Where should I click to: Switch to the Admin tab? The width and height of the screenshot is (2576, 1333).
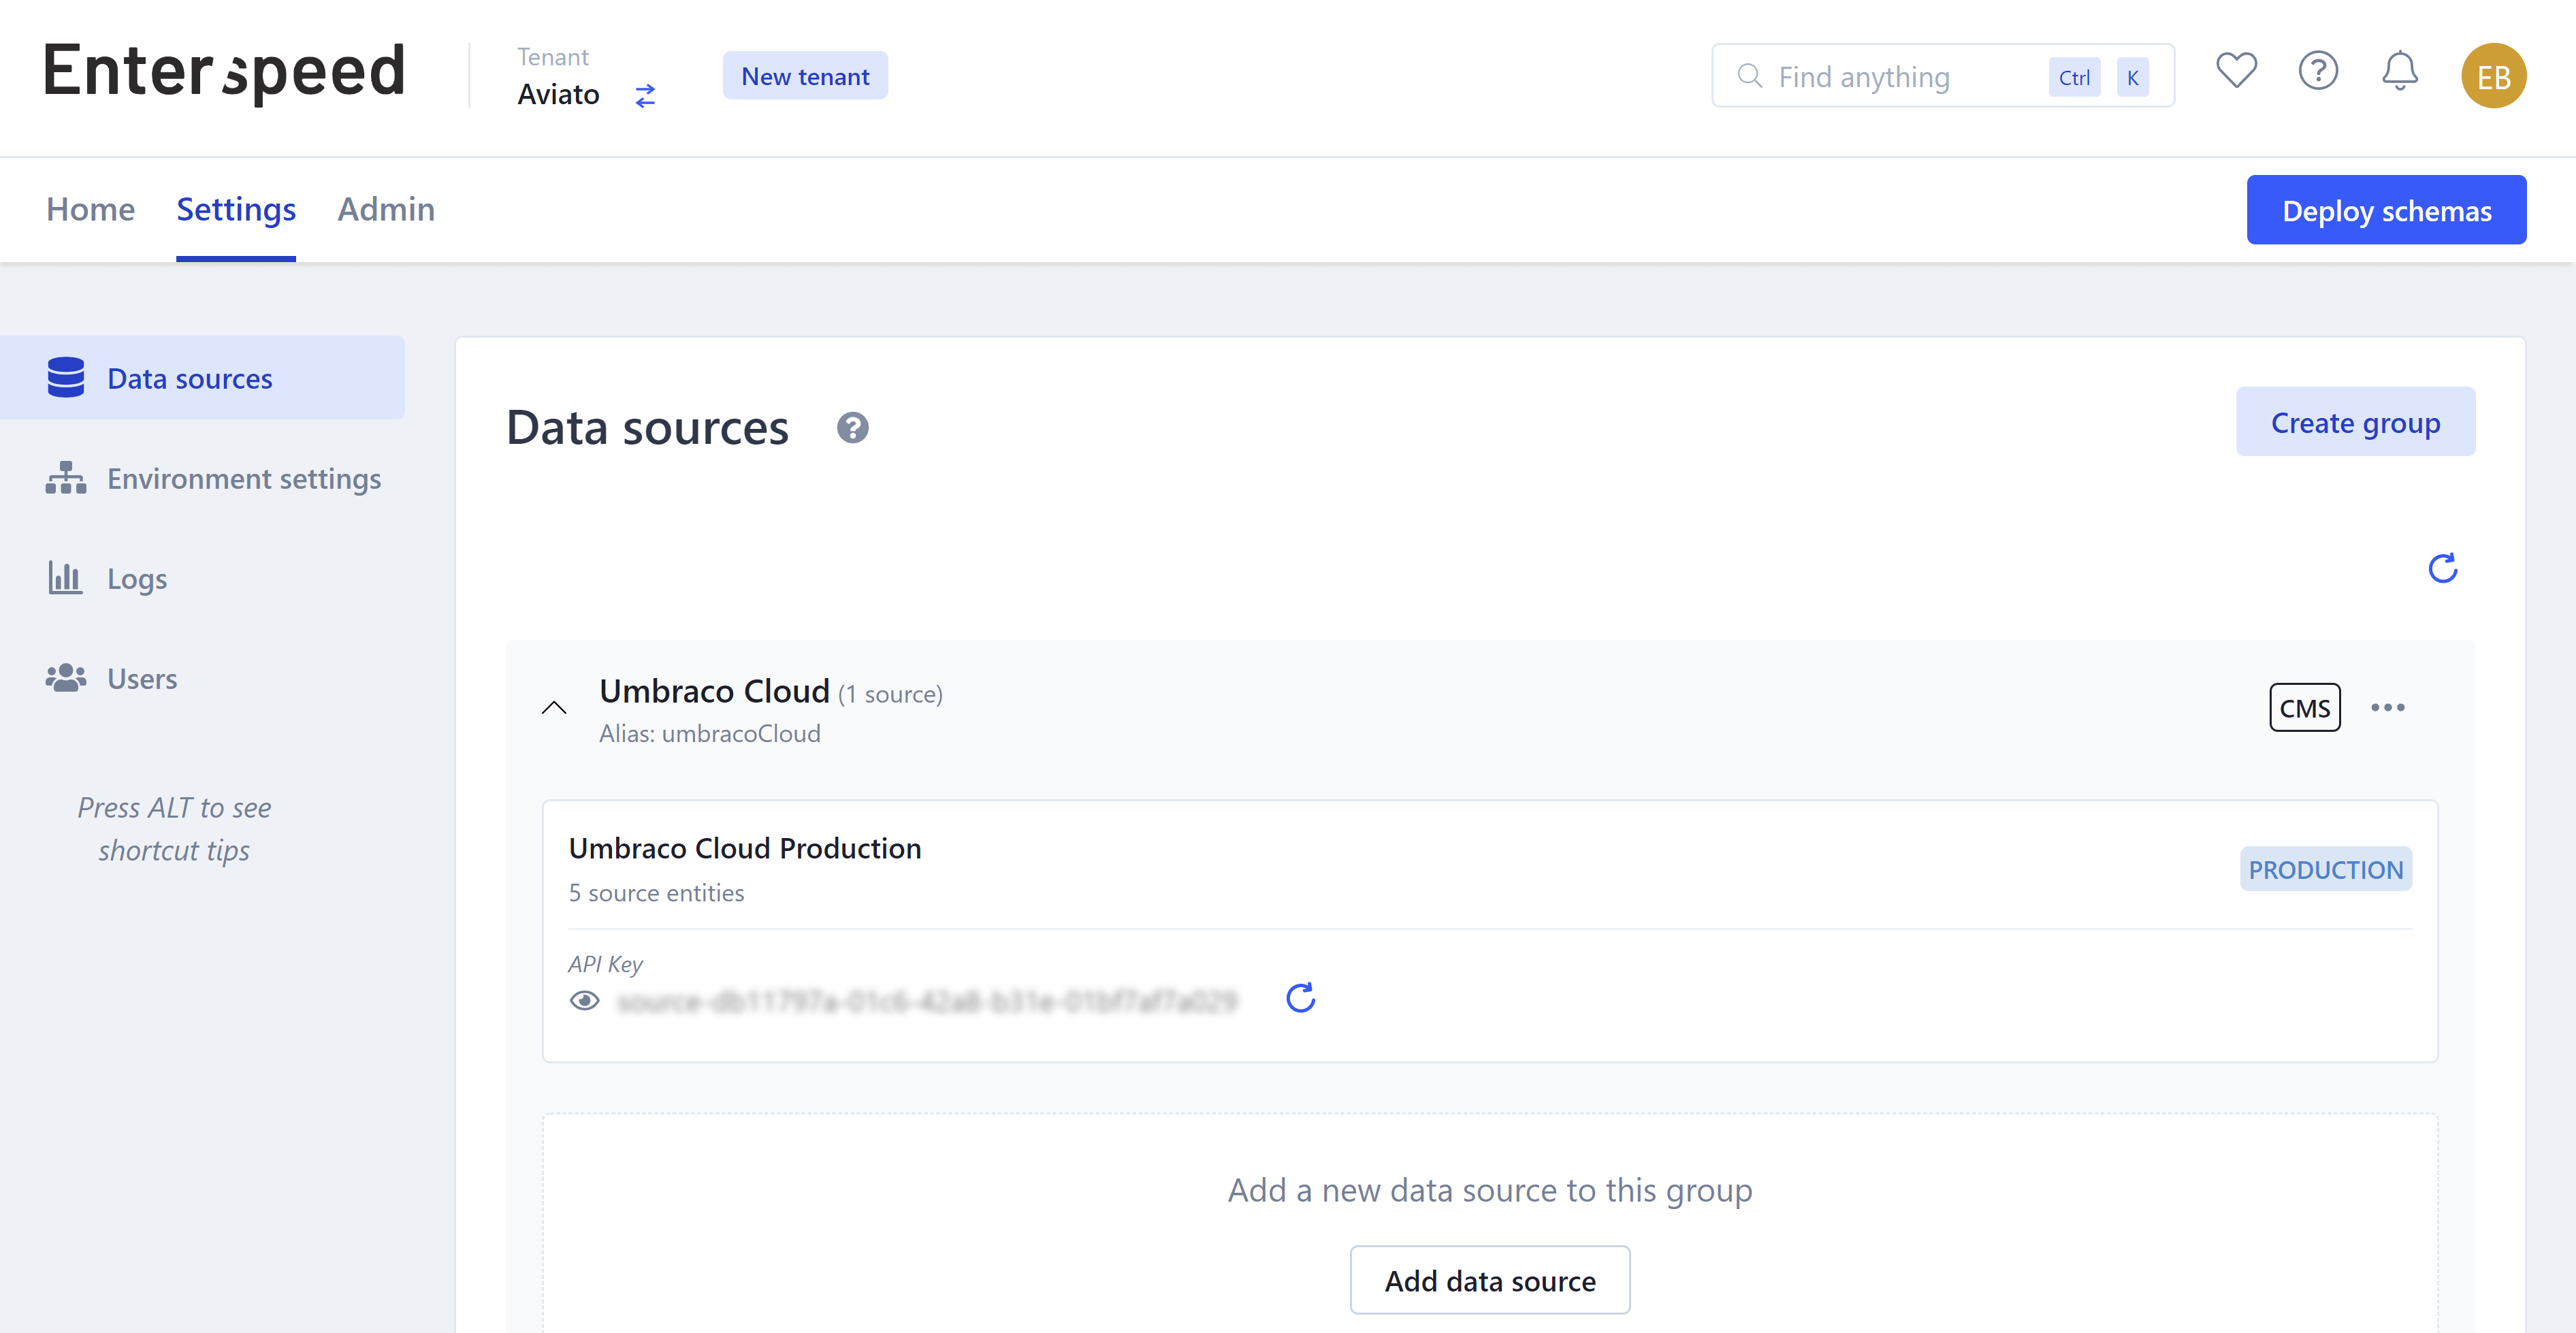pyautogui.click(x=386, y=209)
